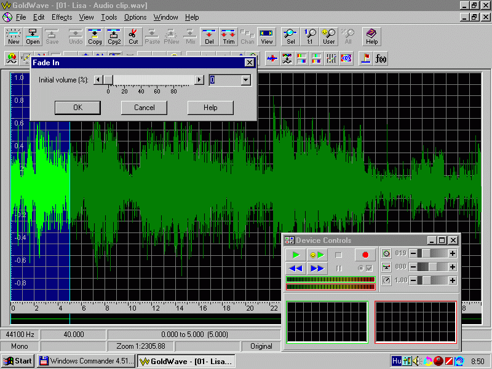492x369 pixels.
Task: Click the plus button for volume 019
Action: tap(453, 253)
